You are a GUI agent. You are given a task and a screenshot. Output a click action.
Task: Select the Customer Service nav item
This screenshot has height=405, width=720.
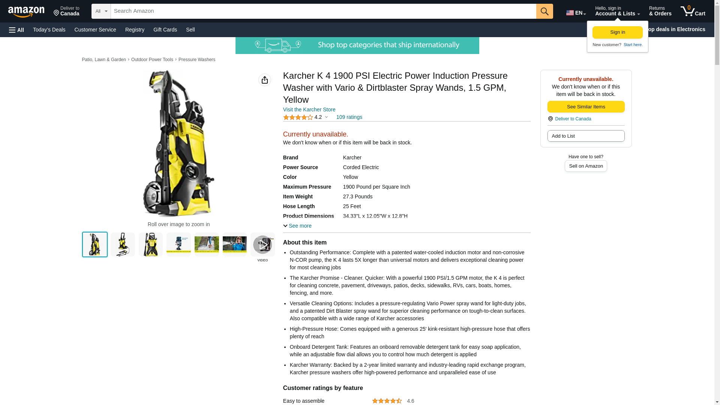tap(95, 30)
